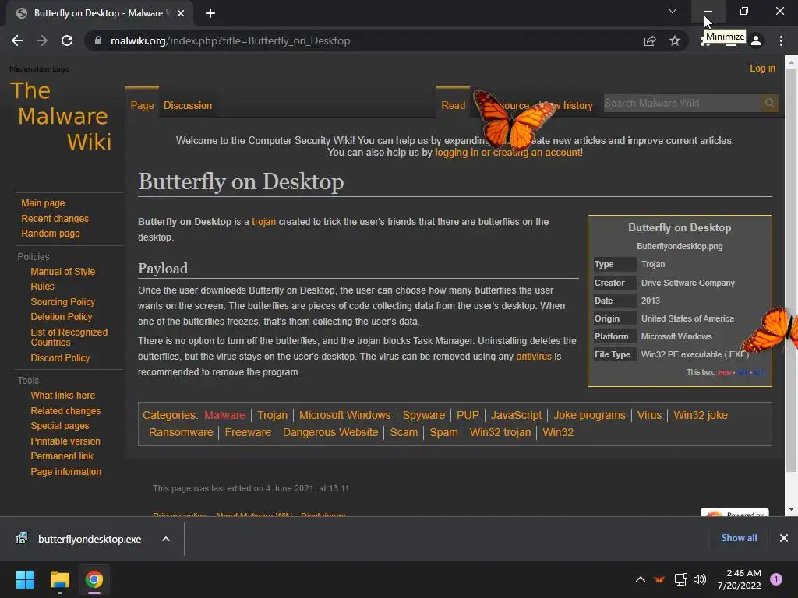Viewport: 798px width, 598px height.
Task: Open List of Recognized Countries link
Action: pyautogui.click(x=69, y=337)
